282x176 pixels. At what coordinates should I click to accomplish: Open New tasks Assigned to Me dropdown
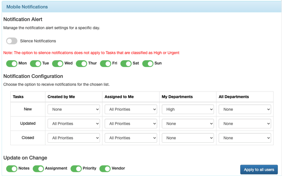tap(131, 109)
